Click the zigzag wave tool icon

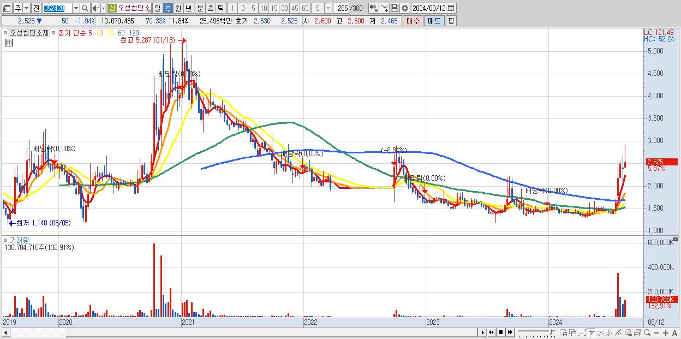[610, 333]
